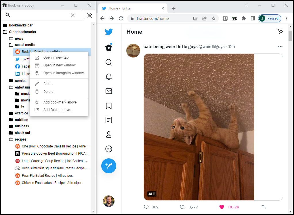Select 'Add folder above...' menu entry
This screenshot has height=215, width=294.
(58, 110)
